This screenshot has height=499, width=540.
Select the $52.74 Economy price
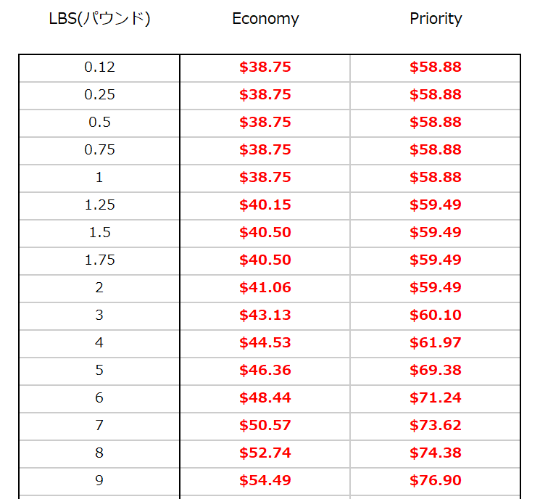tap(265, 453)
